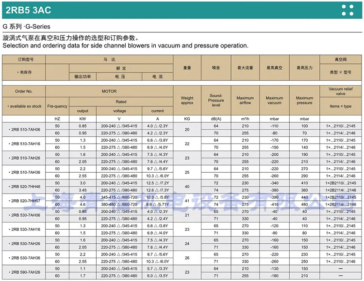
Task: Click the Chinese header '重量'
Action: [187, 68]
